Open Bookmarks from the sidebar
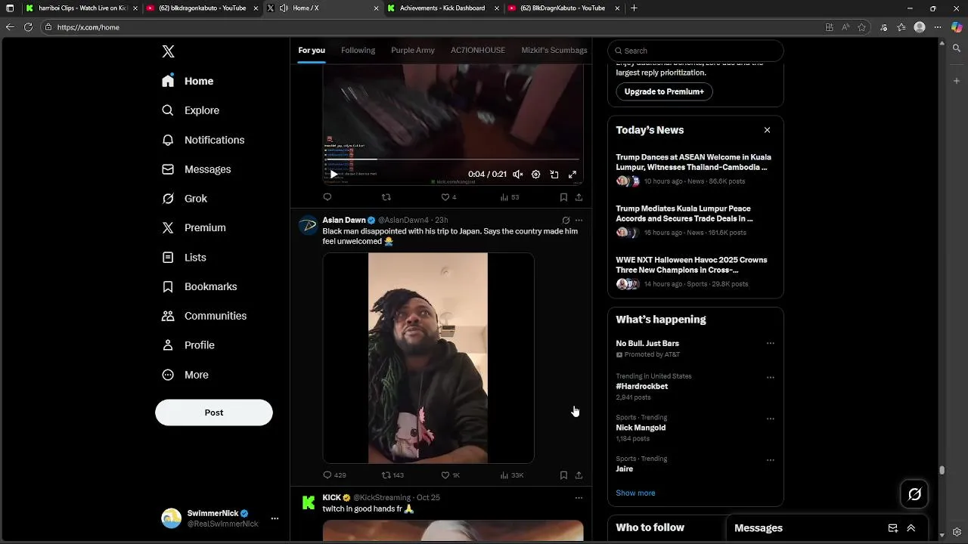968x544 pixels. coord(200,286)
